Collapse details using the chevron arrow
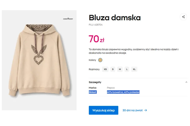Viewport: 190px width, 126px height. (x=186, y=82)
